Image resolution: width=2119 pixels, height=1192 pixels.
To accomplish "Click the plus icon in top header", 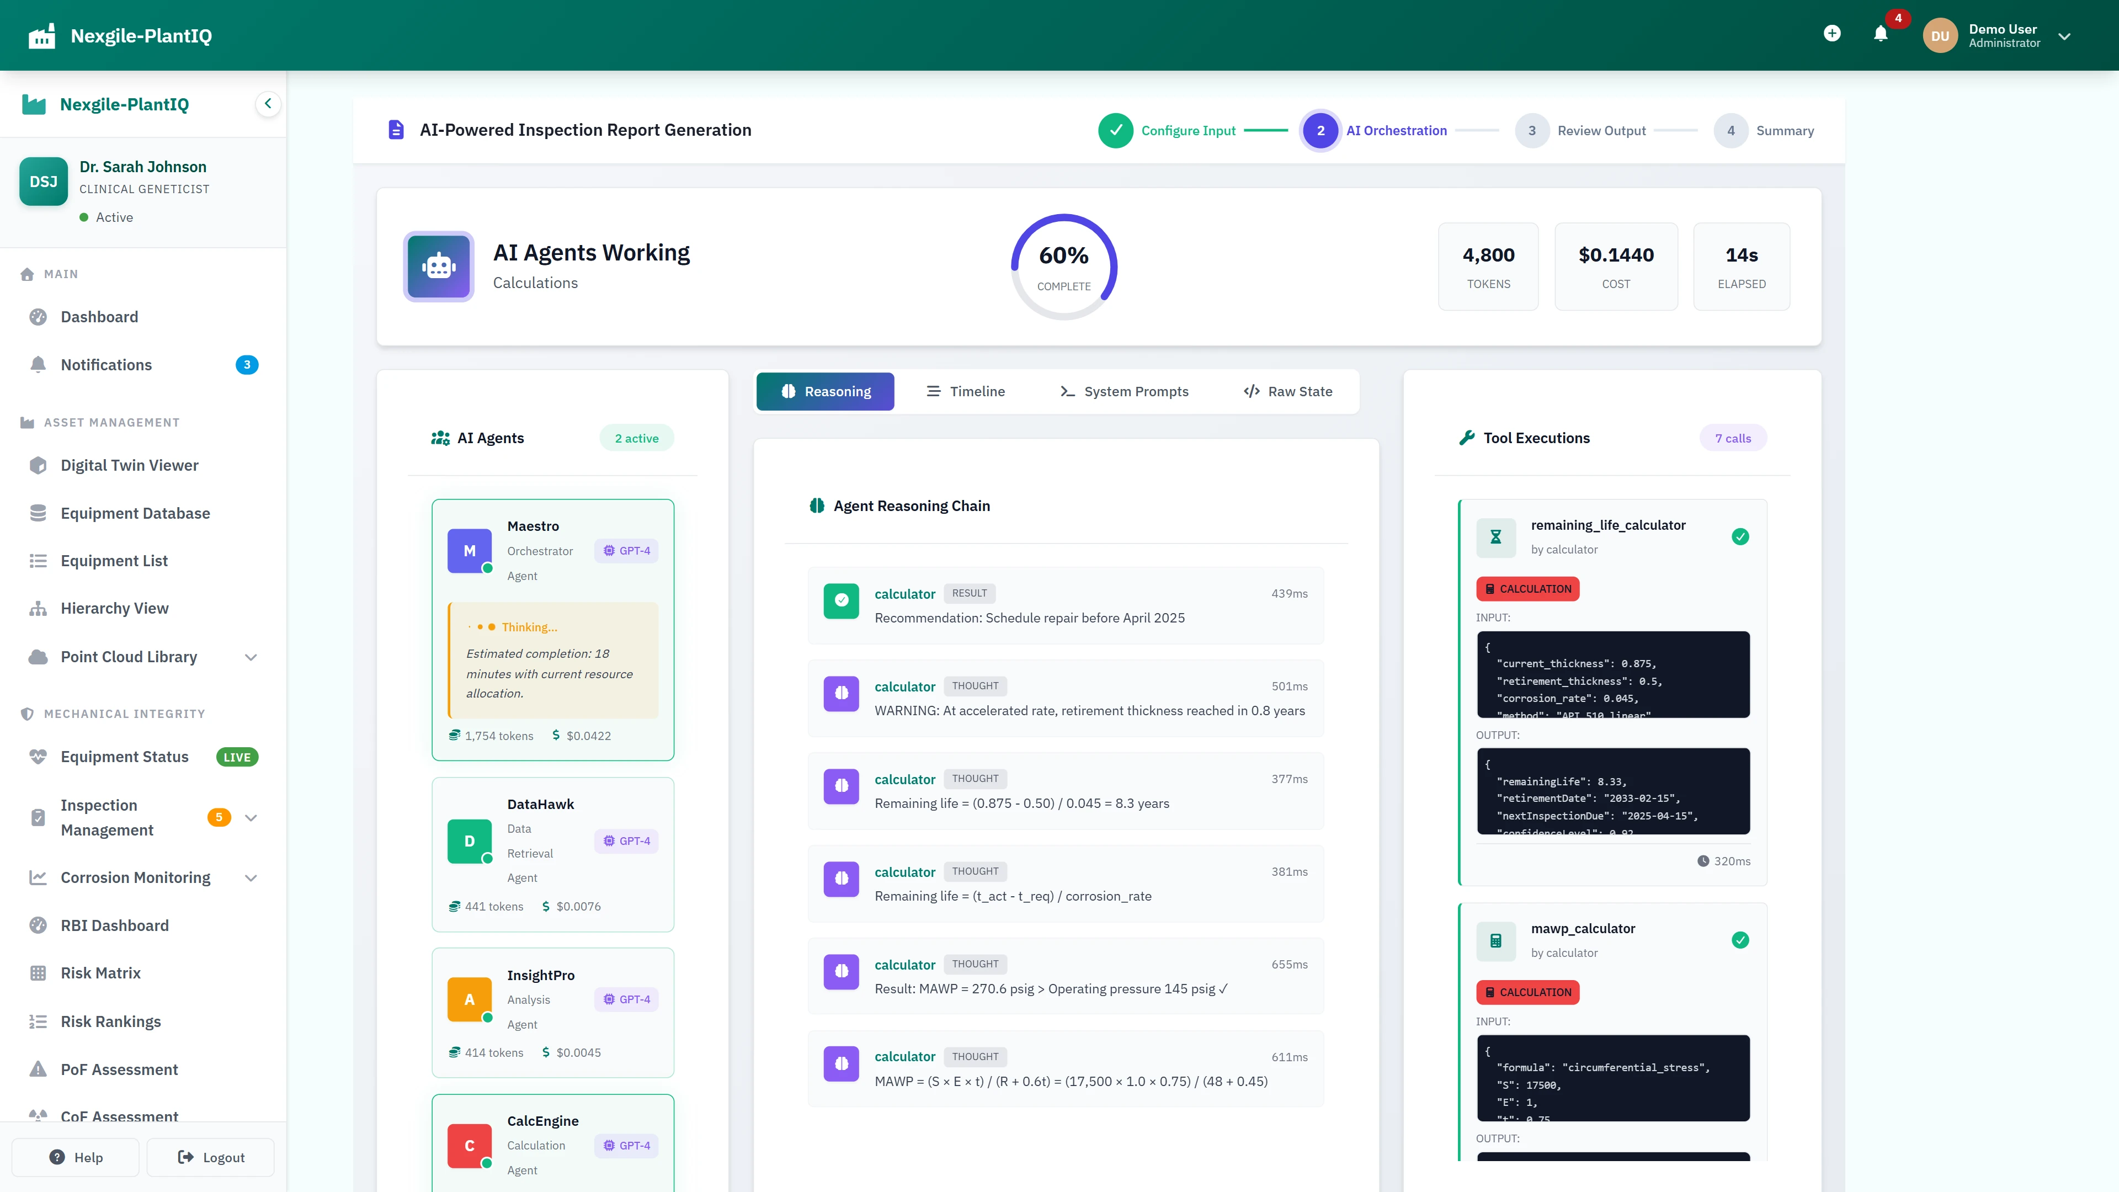I will click(1832, 34).
